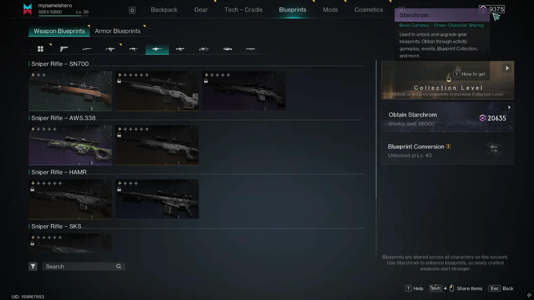Expand the Obtain Starchrom panel arrow
Screen dimensions: 534x300
tap(509, 107)
